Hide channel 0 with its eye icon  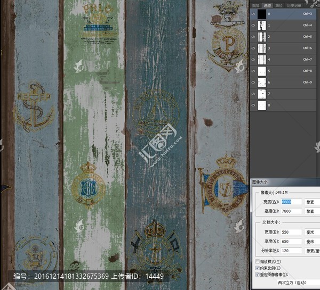pos(253,14)
